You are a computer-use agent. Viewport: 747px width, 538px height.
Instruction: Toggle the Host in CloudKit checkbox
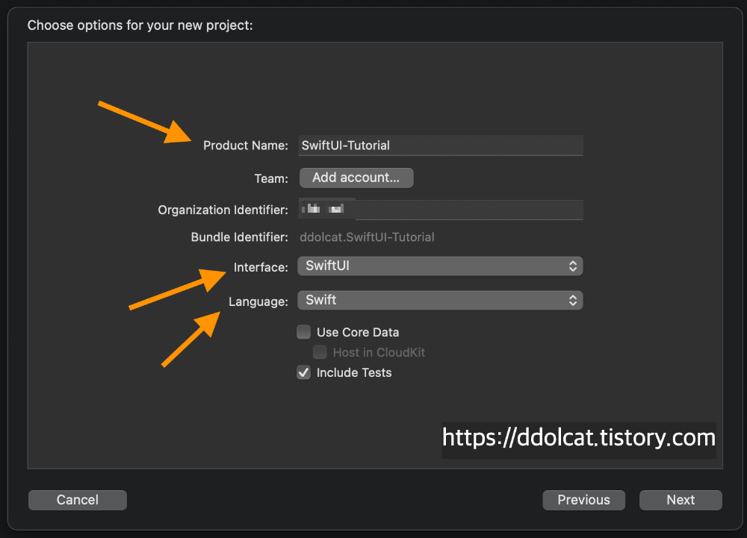pos(320,352)
